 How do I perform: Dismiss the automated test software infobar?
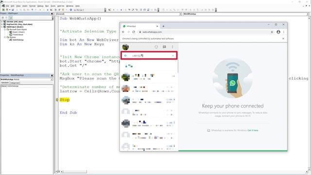[x=283, y=38]
